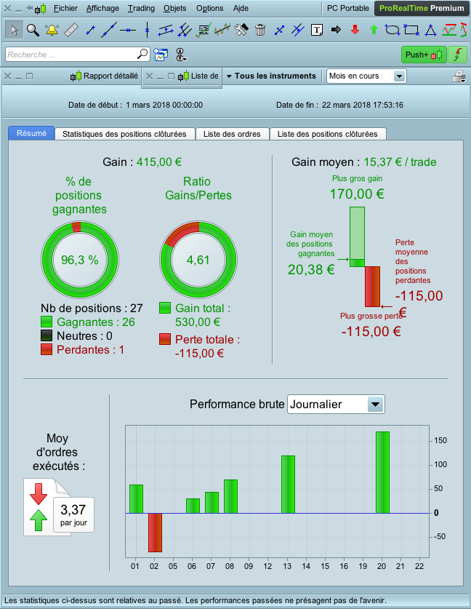Viewport: 471px width, 609px height.
Task: Open the Affichage menu
Action: [102, 8]
